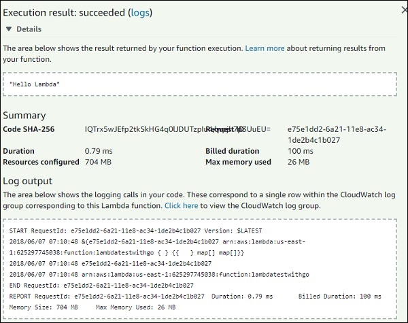Click the Details label text
The height and width of the screenshot is (323, 408).
point(29,29)
